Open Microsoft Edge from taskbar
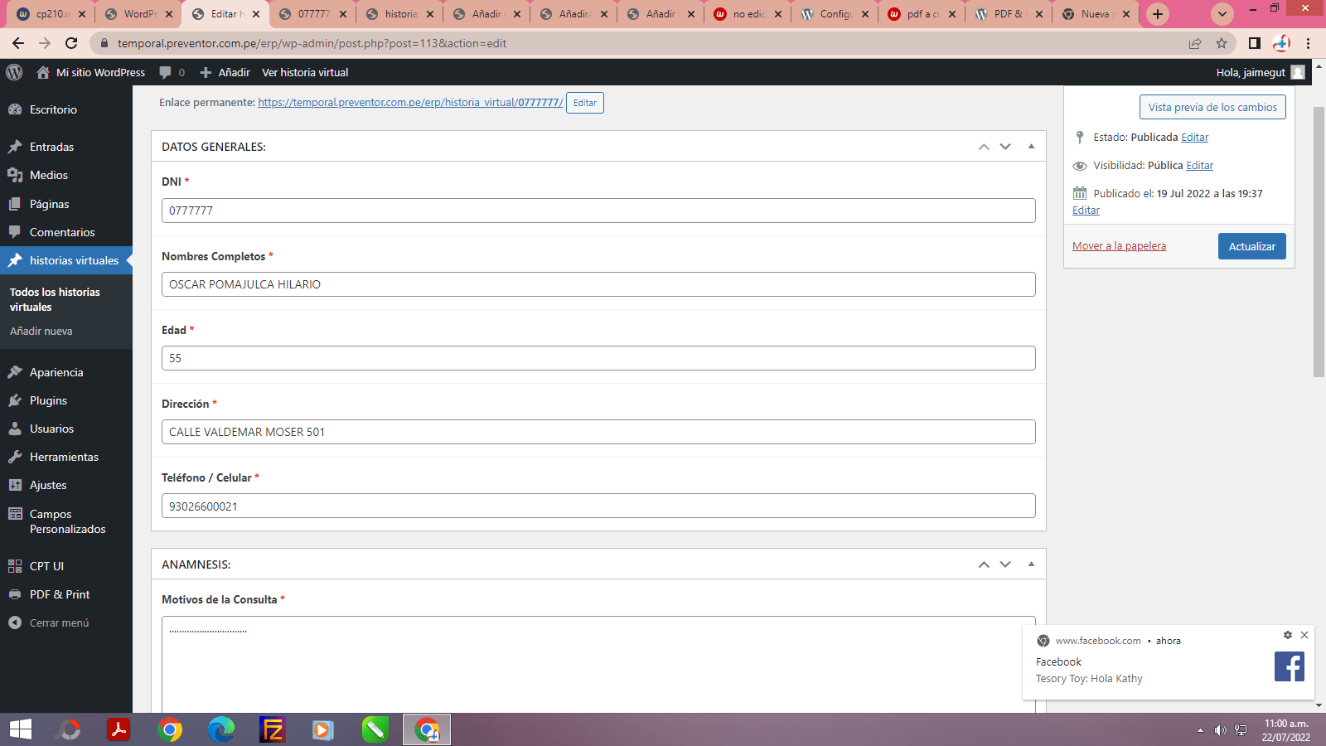Viewport: 1326px width, 746px height. (221, 729)
